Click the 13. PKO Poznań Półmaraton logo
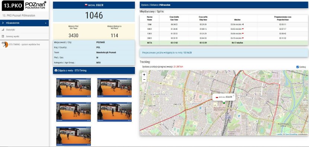Image resolution: width=309 pixels, height=147 pixels. pos(24,6)
